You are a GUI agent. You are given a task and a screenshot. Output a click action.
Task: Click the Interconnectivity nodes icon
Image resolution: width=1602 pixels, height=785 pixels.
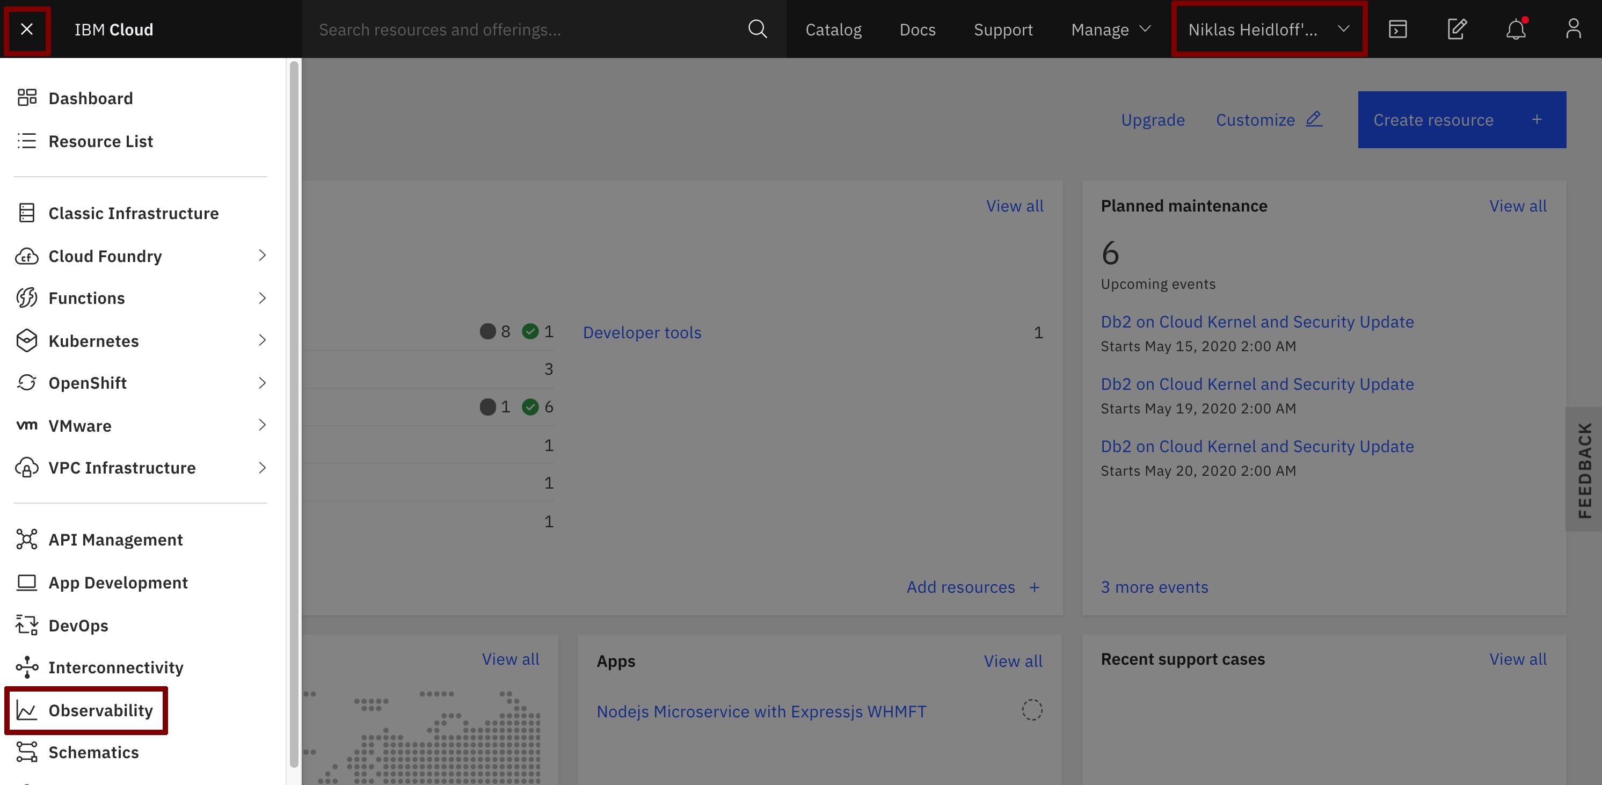tap(27, 667)
